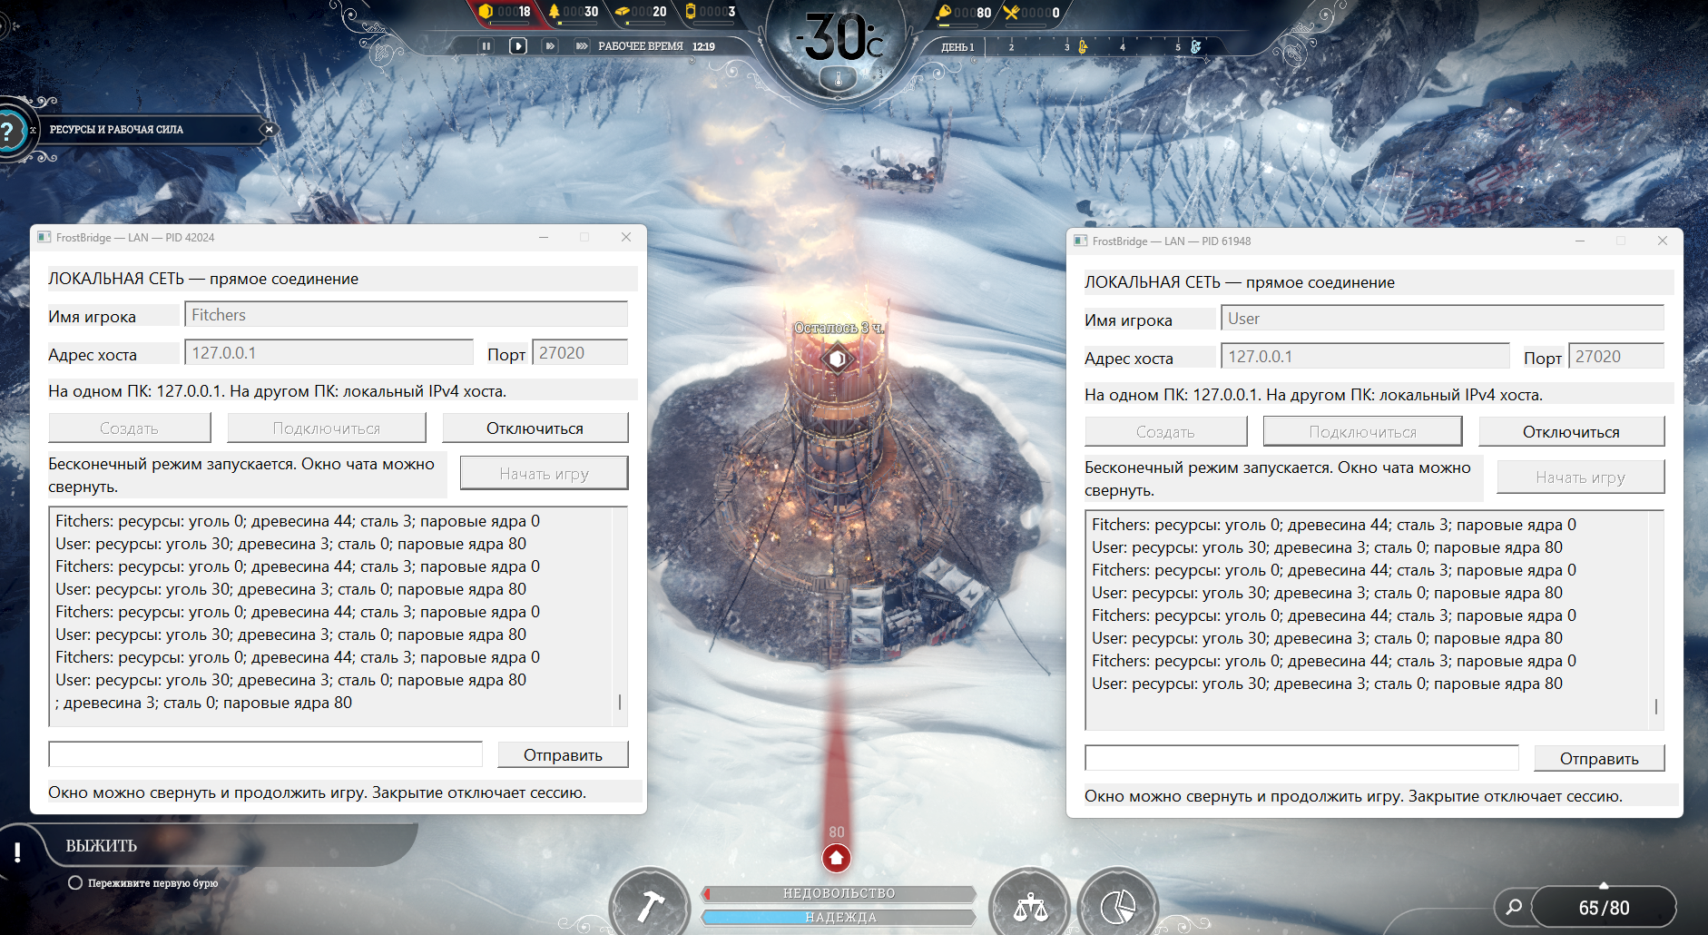Click the coal resource counter icon

(x=485, y=12)
